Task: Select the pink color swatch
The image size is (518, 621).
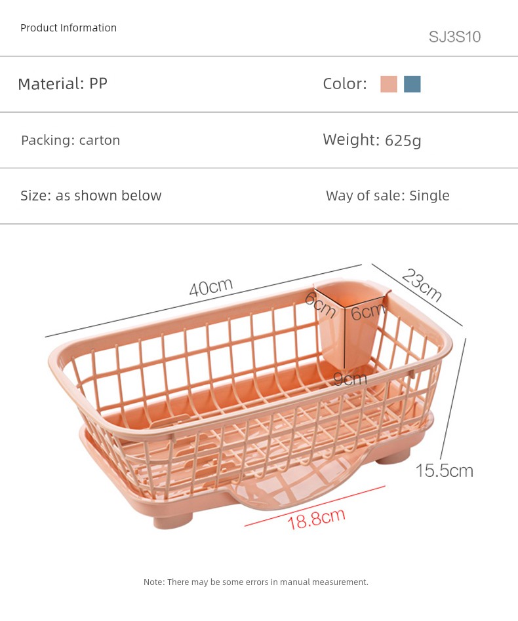Action: (x=389, y=85)
